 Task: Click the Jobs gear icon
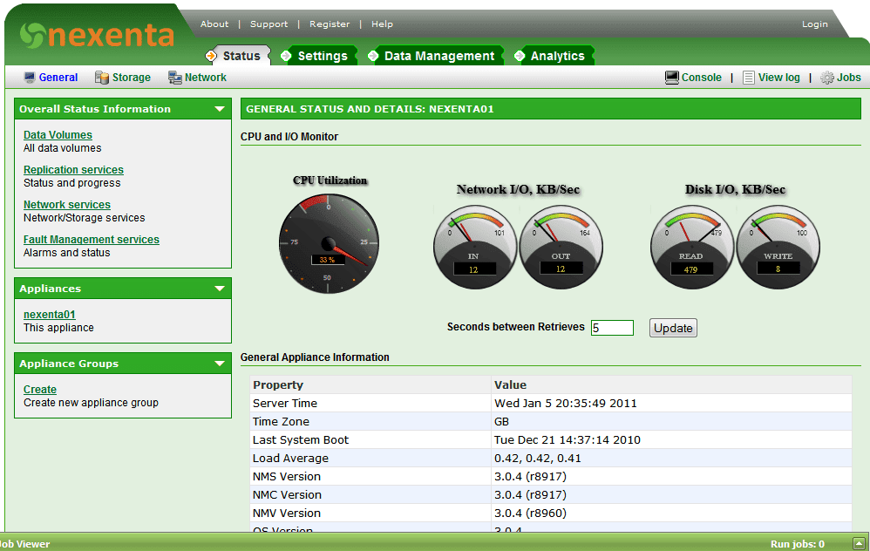[826, 78]
